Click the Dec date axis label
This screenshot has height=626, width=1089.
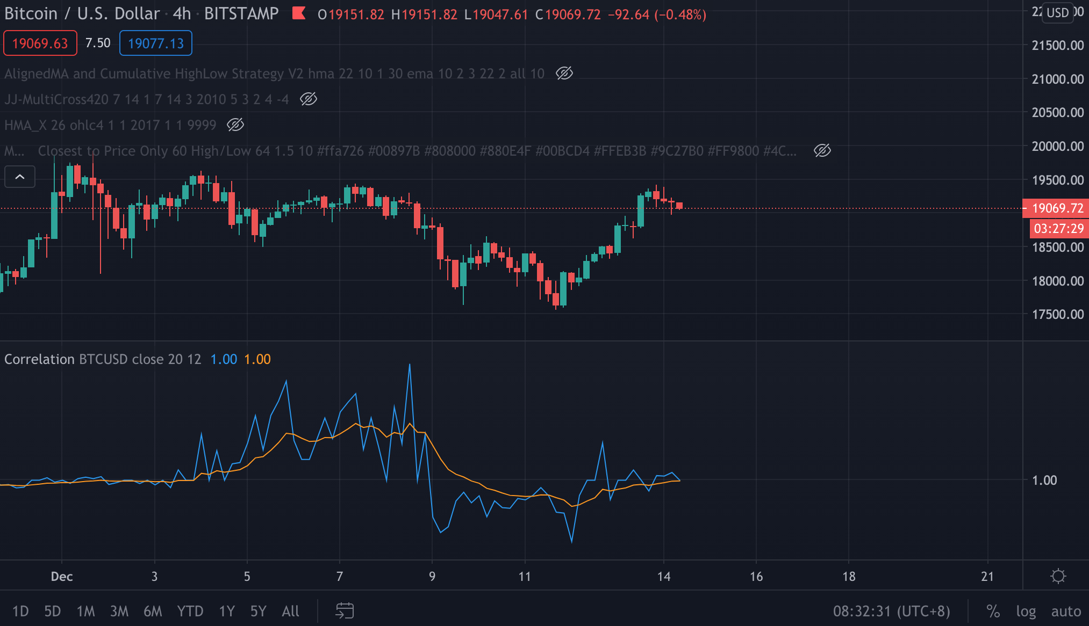[62, 577]
